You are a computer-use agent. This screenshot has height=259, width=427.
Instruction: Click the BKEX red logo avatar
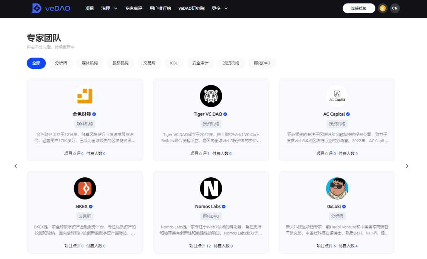pyautogui.click(x=85, y=188)
